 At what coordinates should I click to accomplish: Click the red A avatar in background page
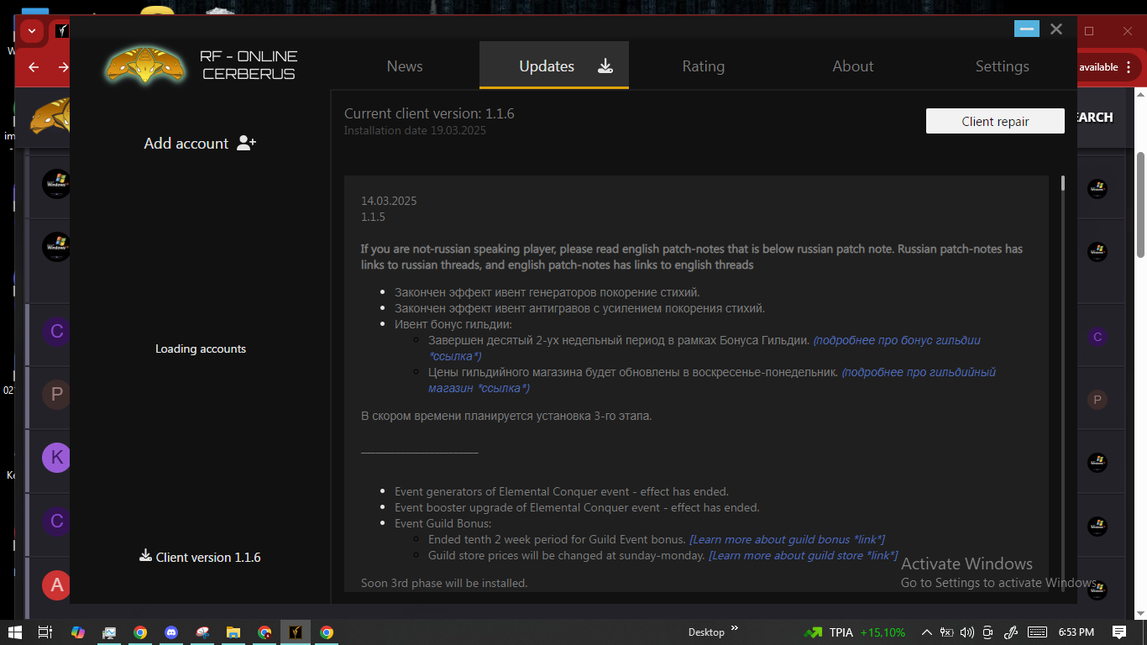click(x=56, y=585)
